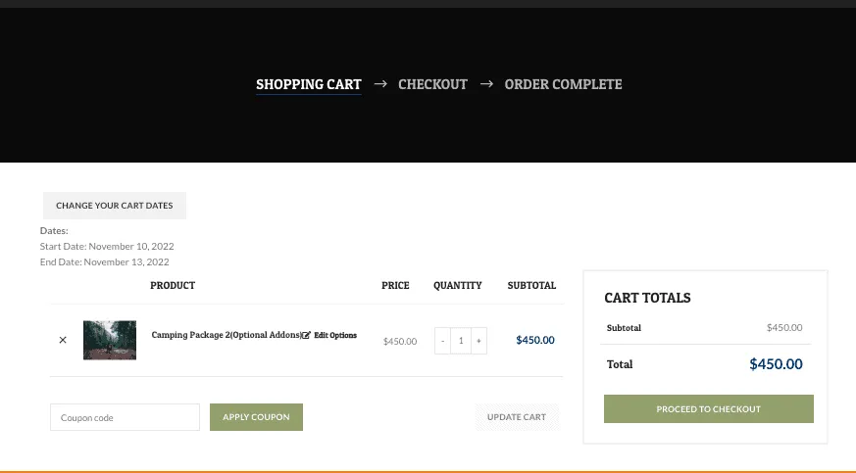Screen dimensions: 856x473
Task: Open Camping Package 2 product link
Action: tap(226, 335)
